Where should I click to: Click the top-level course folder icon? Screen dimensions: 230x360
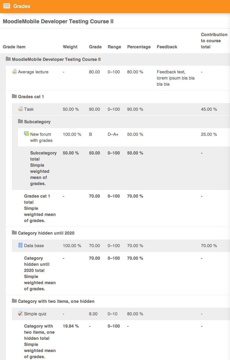pos(8,59)
